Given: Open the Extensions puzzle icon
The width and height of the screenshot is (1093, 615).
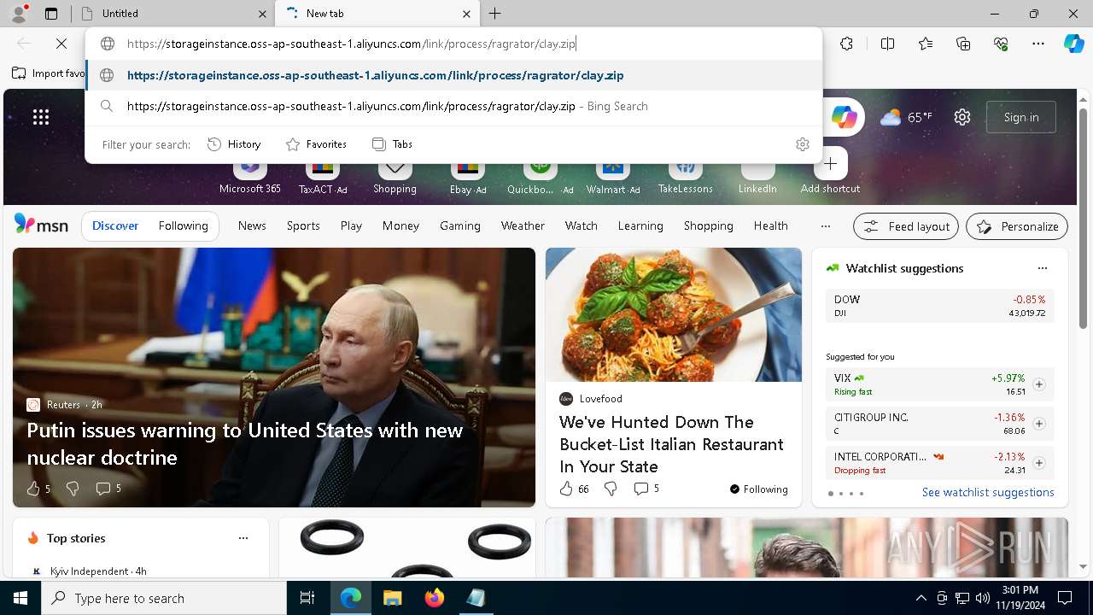Looking at the screenshot, I should pos(846,44).
